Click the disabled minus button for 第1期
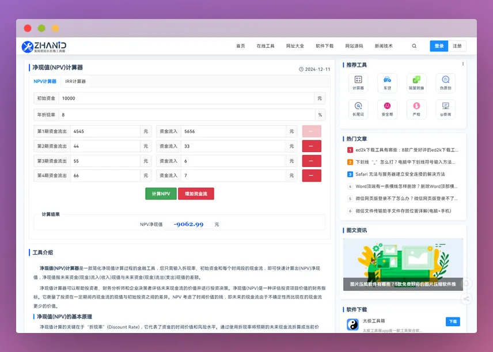Screen dimensions: 493x352 point(311,131)
